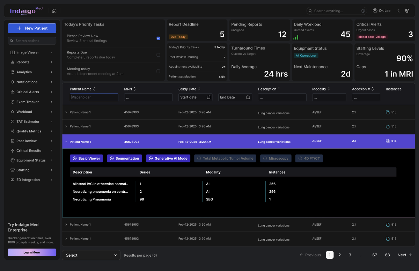Sort by Patient Name column
This screenshot has width=419, height=271.
94,89
